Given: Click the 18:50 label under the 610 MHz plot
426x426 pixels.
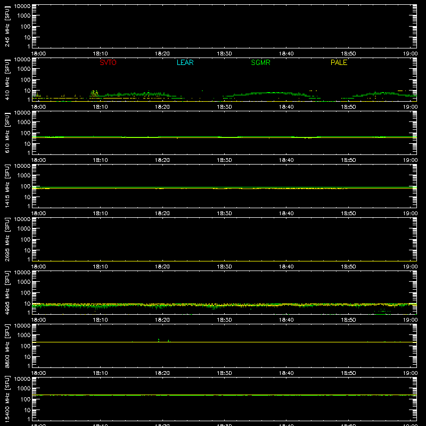Looking at the screenshot, I should coord(348,160).
